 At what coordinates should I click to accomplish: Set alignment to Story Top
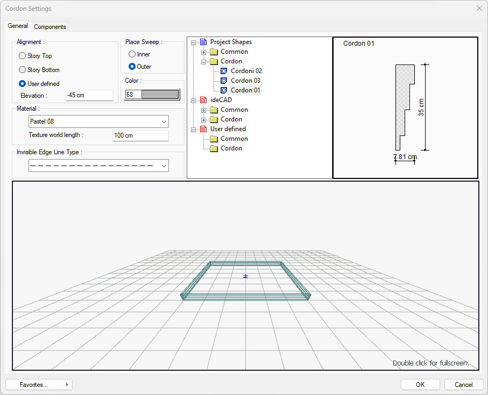pyautogui.click(x=22, y=56)
